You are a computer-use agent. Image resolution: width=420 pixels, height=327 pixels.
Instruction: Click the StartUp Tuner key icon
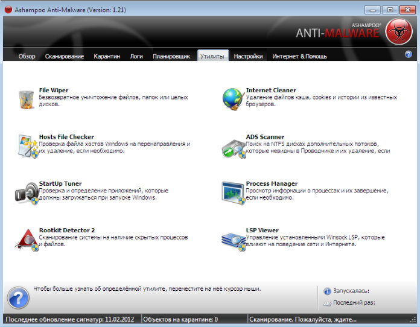click(x=27, y=193)
